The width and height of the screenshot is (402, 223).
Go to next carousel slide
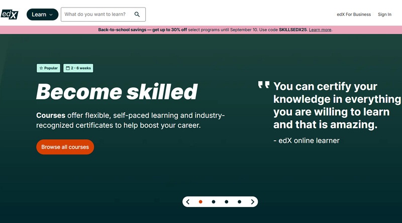pyautogui.click(x=253, y=202)
